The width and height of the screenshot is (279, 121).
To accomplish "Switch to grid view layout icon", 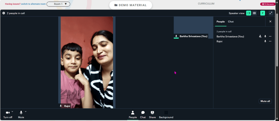I will [x=254, y=13].
